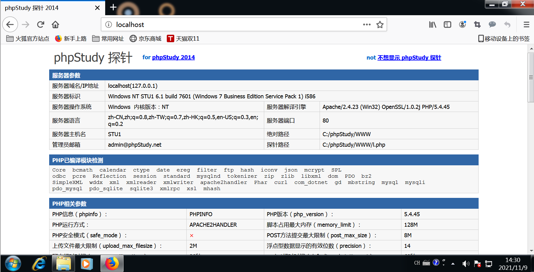Click 不想显示 phpStudy 探针 link
Viewport: 534px width, 272px height.
[x=409, y=58]
